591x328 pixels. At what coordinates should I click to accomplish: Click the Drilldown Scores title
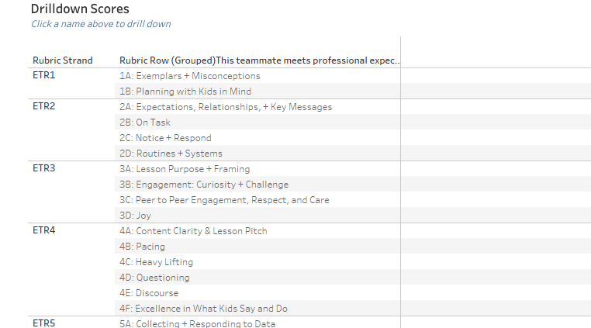pyautogui.click(x=80, y=9)
